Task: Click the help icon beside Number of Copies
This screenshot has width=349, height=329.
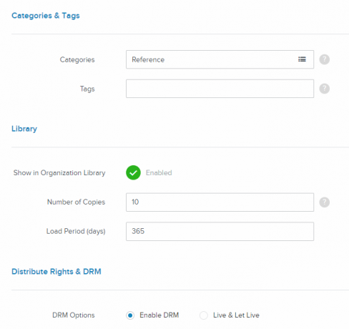Action: (324, 202)
